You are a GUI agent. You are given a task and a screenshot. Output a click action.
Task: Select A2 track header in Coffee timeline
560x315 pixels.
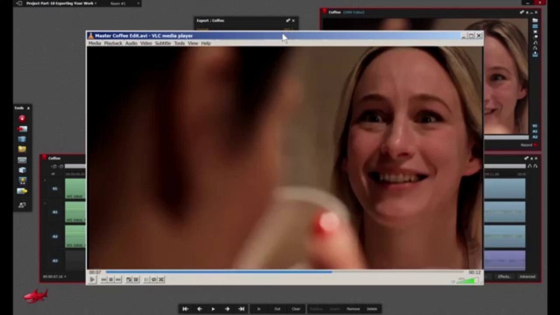[55, 236]
